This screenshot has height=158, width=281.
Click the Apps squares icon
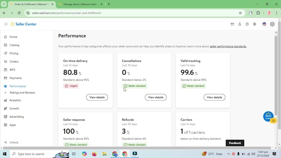[5, 125]
